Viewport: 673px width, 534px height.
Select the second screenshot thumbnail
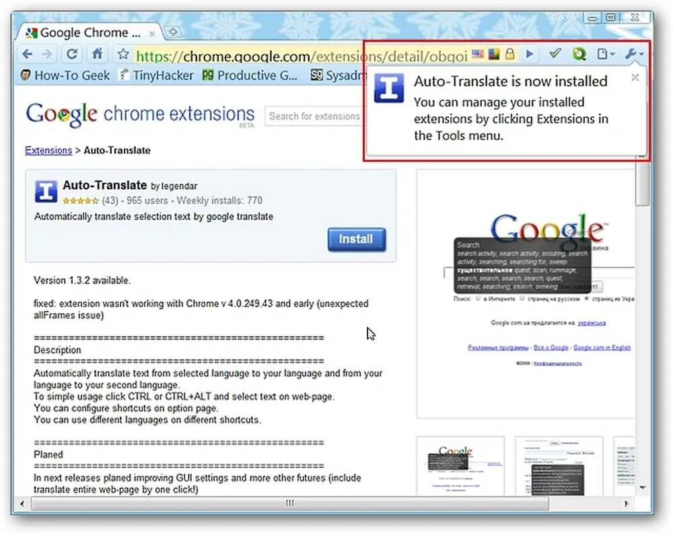coord(559,466)
